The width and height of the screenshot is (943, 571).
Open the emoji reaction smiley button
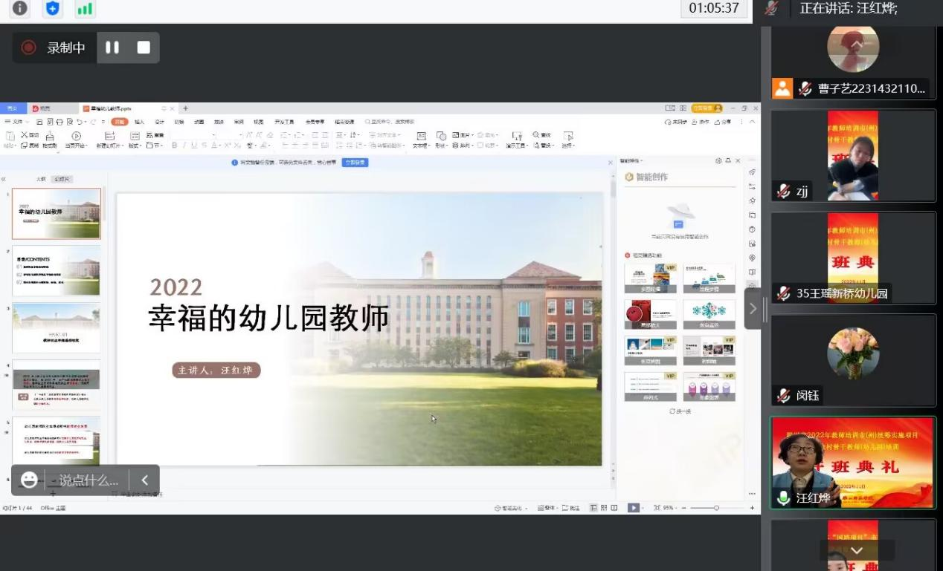(x=29, y=480)
